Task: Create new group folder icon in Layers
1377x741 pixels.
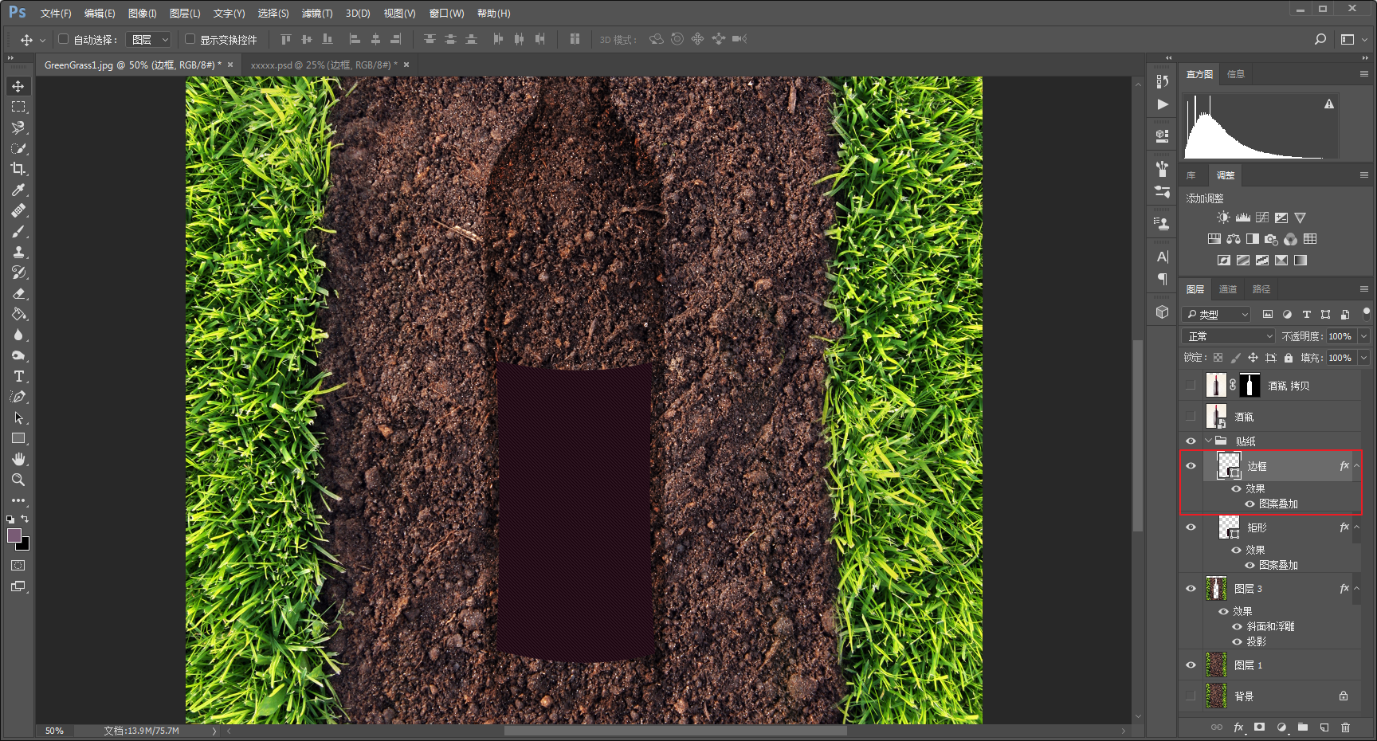Action: pos(1302,727)
